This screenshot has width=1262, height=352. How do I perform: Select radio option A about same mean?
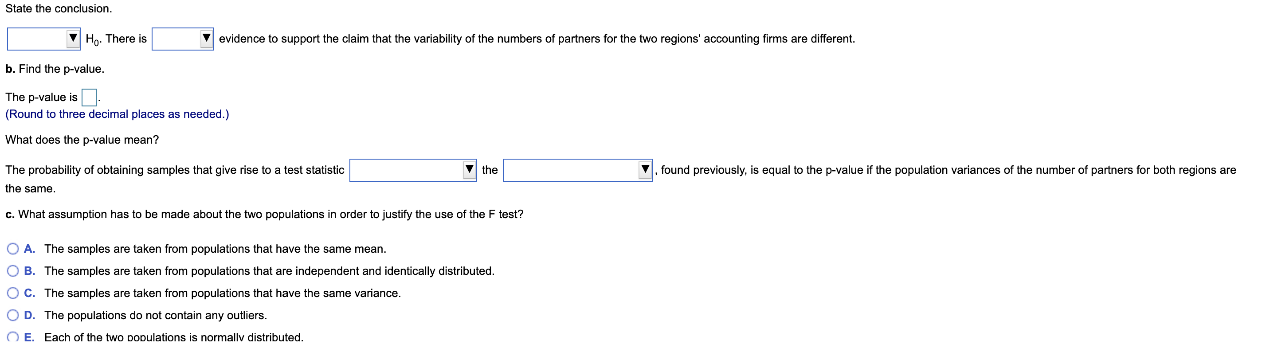[13, 249]
